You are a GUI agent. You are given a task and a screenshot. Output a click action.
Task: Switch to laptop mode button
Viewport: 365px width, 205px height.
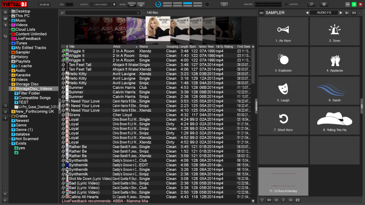pyautogui.click(x=131, y=5)
